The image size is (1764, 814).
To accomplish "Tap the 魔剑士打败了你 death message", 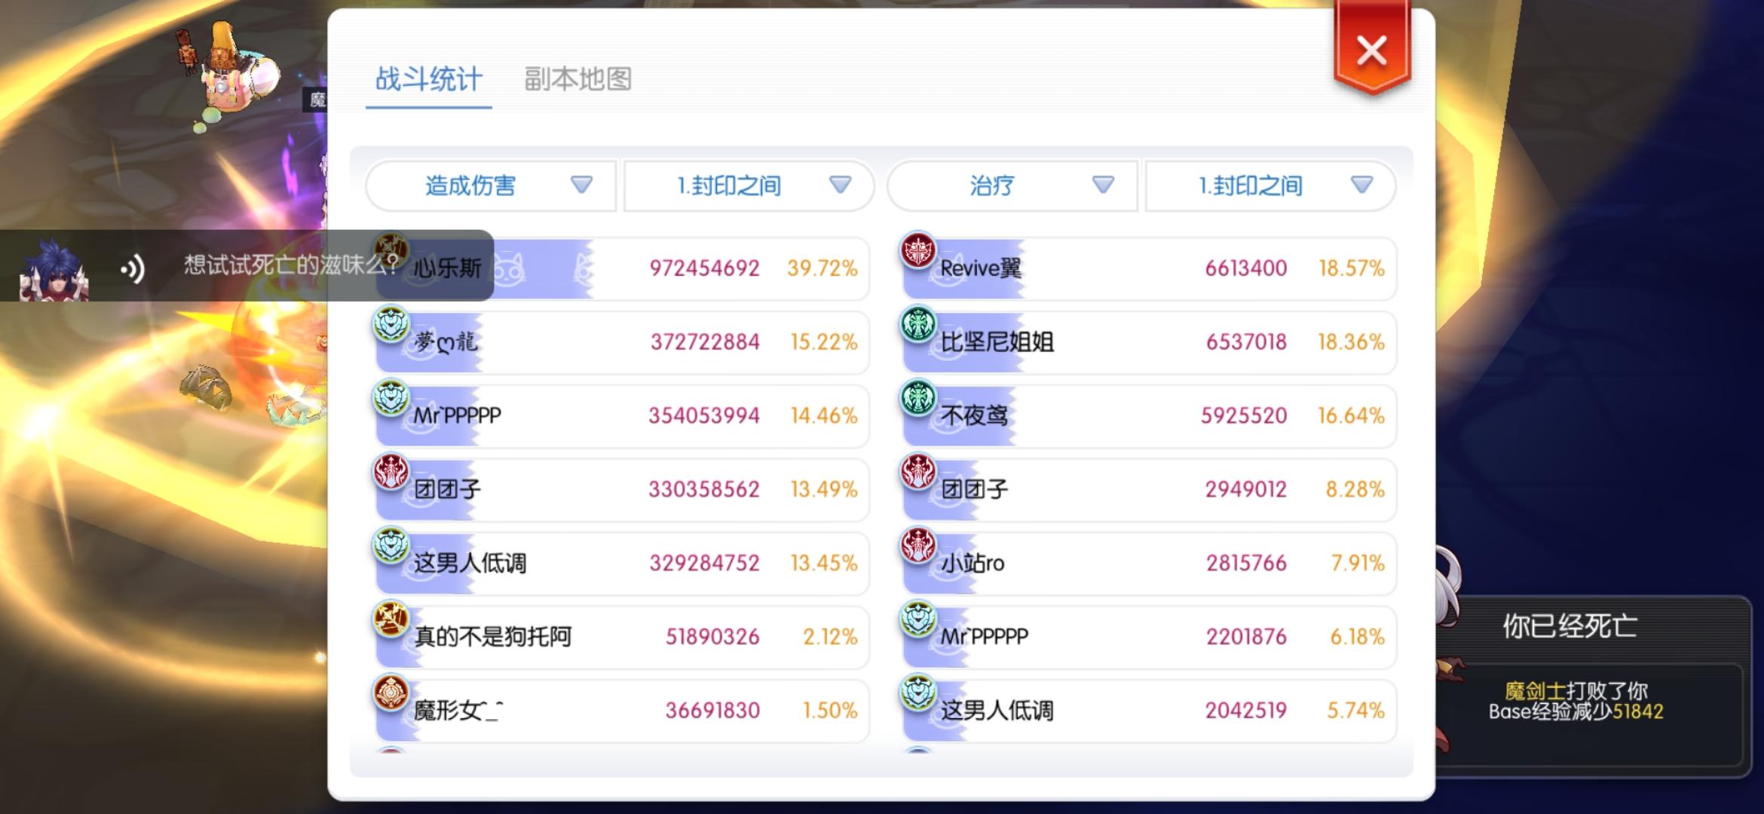I will 1576,690.
